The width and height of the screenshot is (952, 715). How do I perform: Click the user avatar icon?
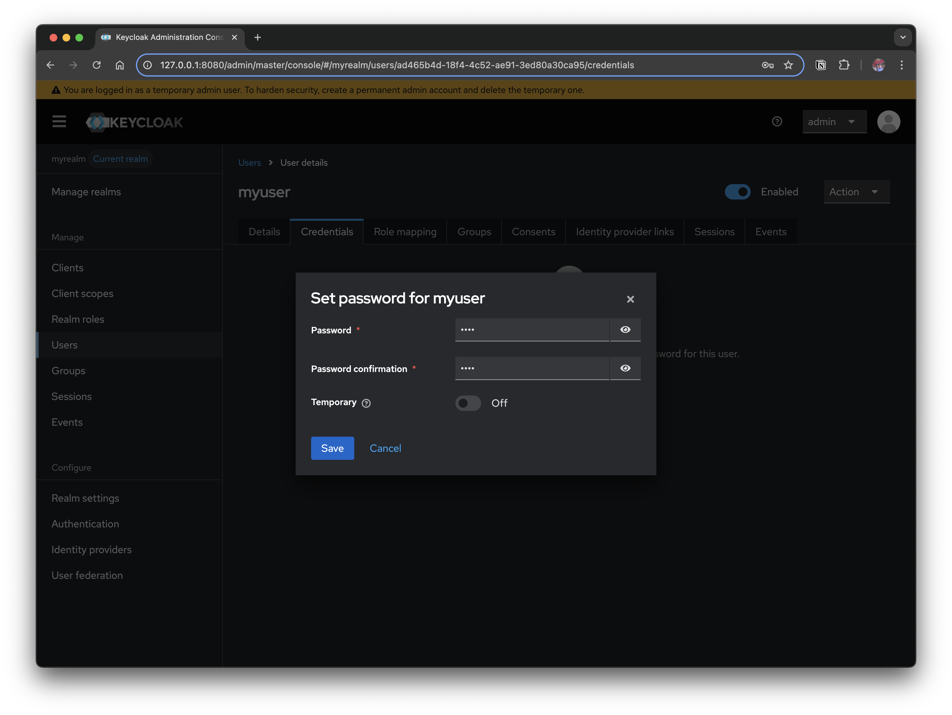pyautogui.click(x=888, y=122)
